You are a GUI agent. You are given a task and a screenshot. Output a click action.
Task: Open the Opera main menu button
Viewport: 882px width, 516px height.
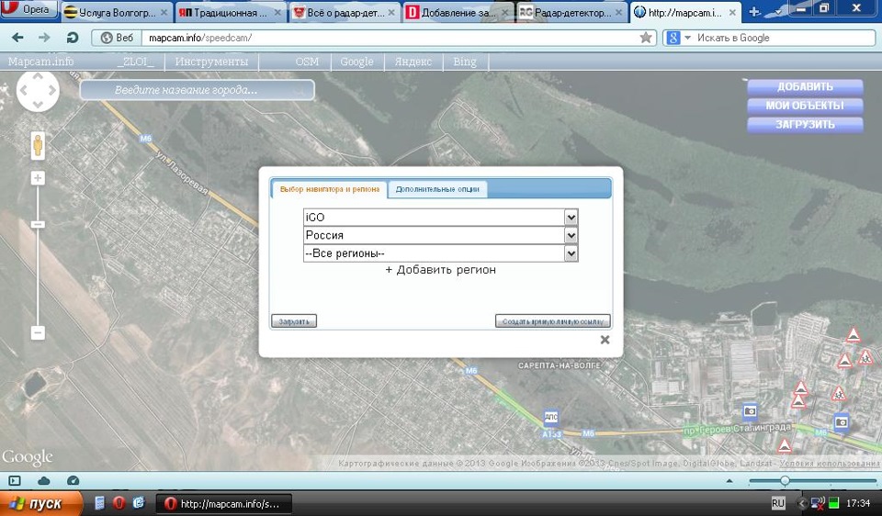pos(29,9)
